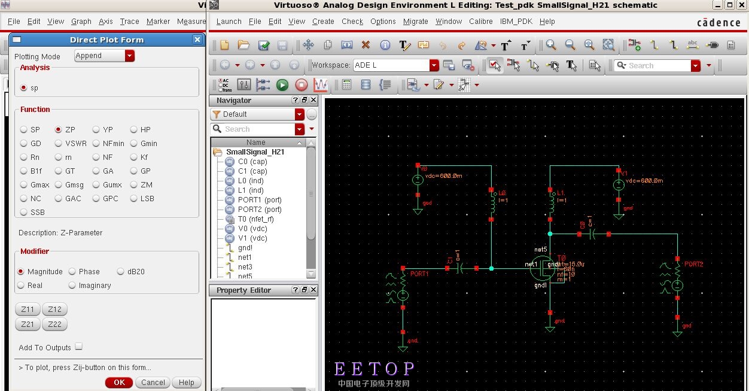The height and width of the screenshot is (391, 749).
Task: Open the Launch menu
Action: click(229, 21)
